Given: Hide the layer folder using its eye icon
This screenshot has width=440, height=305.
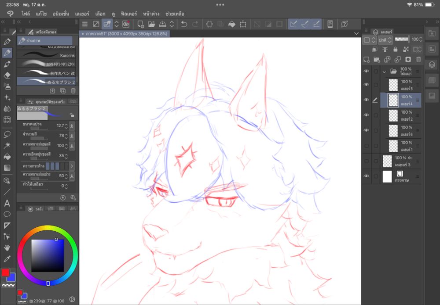Looking at the screenshot, I should 366,72.
